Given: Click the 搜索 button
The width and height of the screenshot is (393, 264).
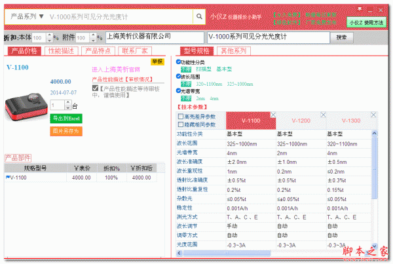Looking at the screenshot, I should [x=342, y=37].
